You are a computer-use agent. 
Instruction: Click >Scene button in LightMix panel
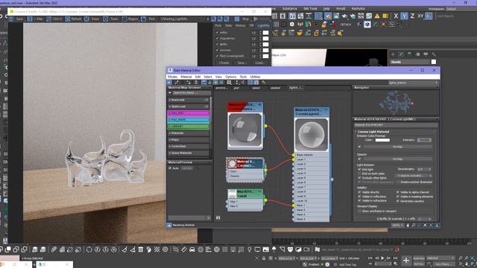click(224, 63)
